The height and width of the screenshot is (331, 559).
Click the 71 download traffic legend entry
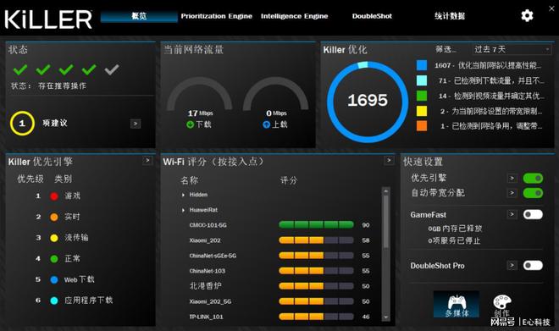491,81
